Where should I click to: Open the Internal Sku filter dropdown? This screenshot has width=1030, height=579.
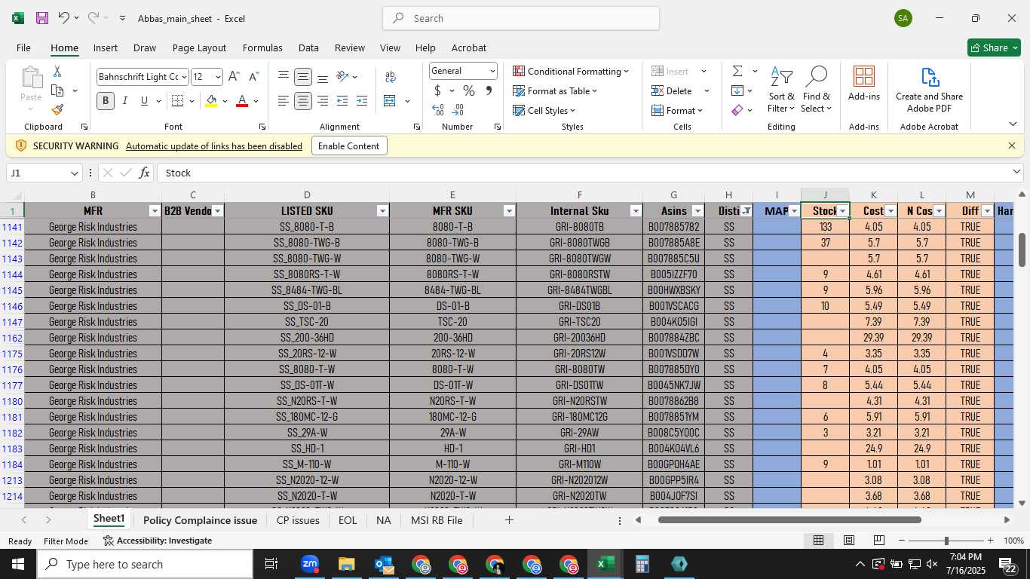coord(636,211)
